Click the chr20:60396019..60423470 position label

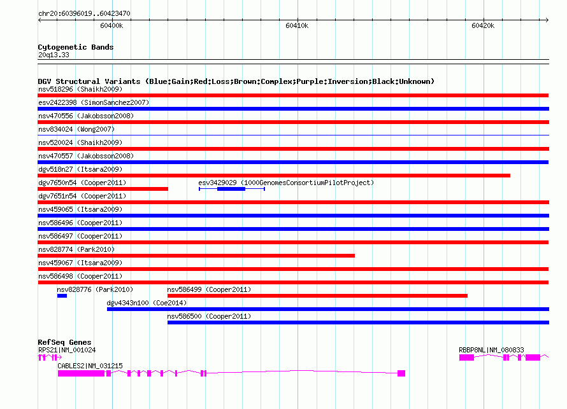tap(84, 13)
